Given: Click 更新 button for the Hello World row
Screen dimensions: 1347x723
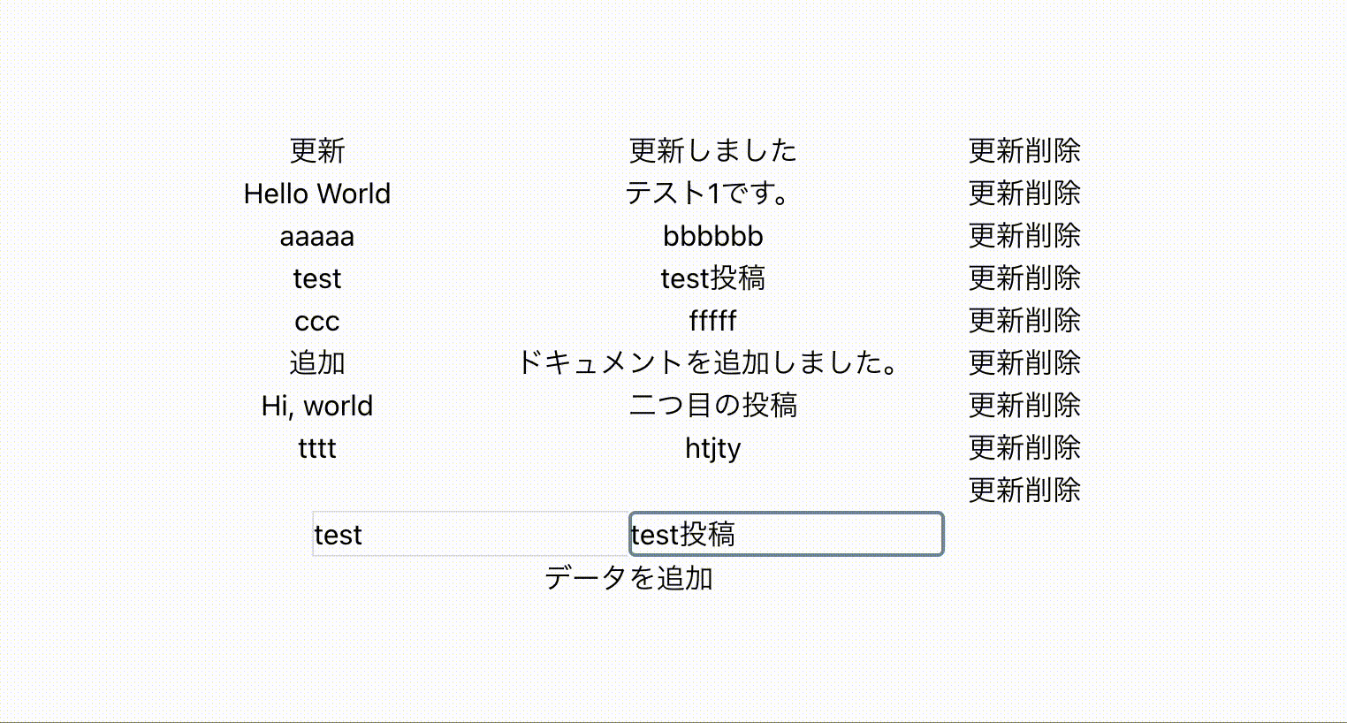Looking at the screenshot, I should click(x=996, y=193).
